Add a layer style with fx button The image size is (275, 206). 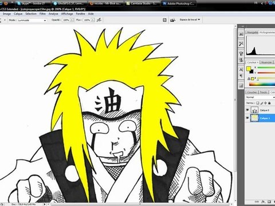pyautogui.click(x=264, y=201)
